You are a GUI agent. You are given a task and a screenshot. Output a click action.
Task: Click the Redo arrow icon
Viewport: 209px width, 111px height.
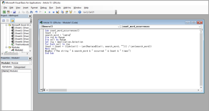click(40, 12)
